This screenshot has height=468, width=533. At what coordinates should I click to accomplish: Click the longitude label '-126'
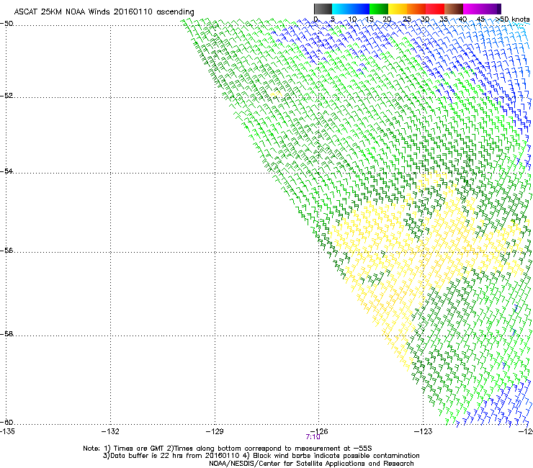point(319,431)
